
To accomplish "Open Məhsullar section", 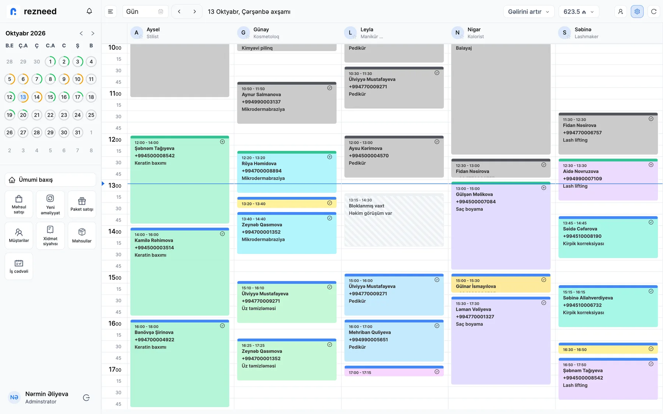I will click(x=82, y=236).
